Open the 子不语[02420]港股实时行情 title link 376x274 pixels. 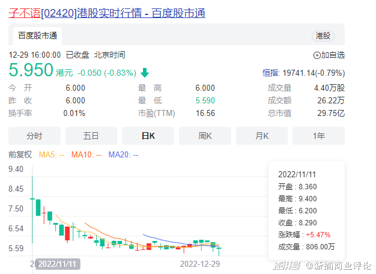pos(107,13)
